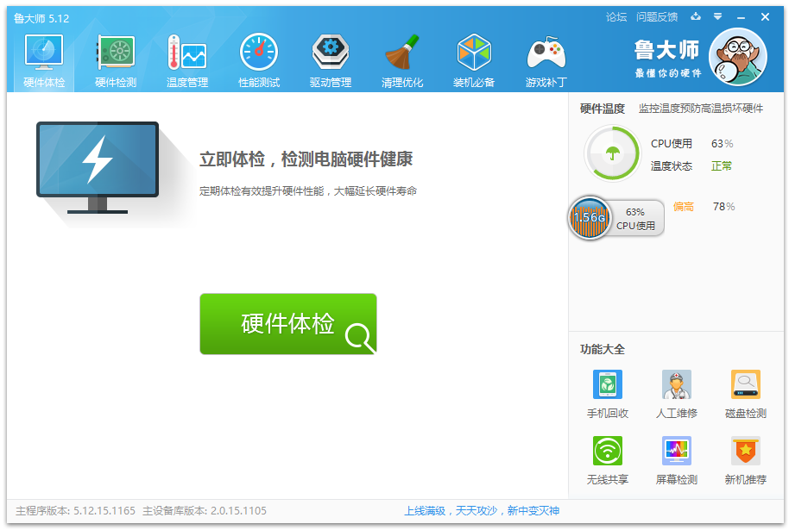The width and height of the screenshot is (789, 530).
Task: Click the 无线共享 wifi icon
Action: 608,451
